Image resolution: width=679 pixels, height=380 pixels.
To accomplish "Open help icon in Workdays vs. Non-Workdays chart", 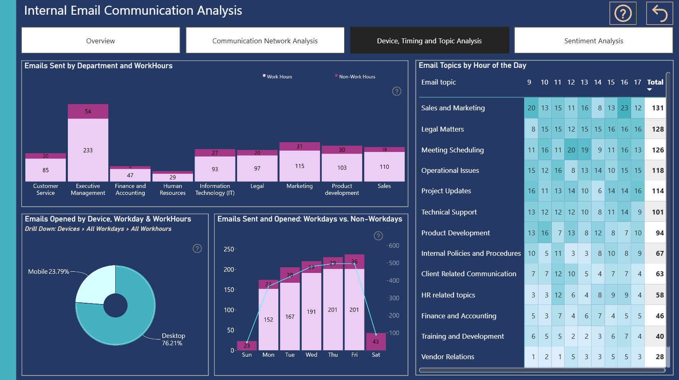I will point(379,236).
